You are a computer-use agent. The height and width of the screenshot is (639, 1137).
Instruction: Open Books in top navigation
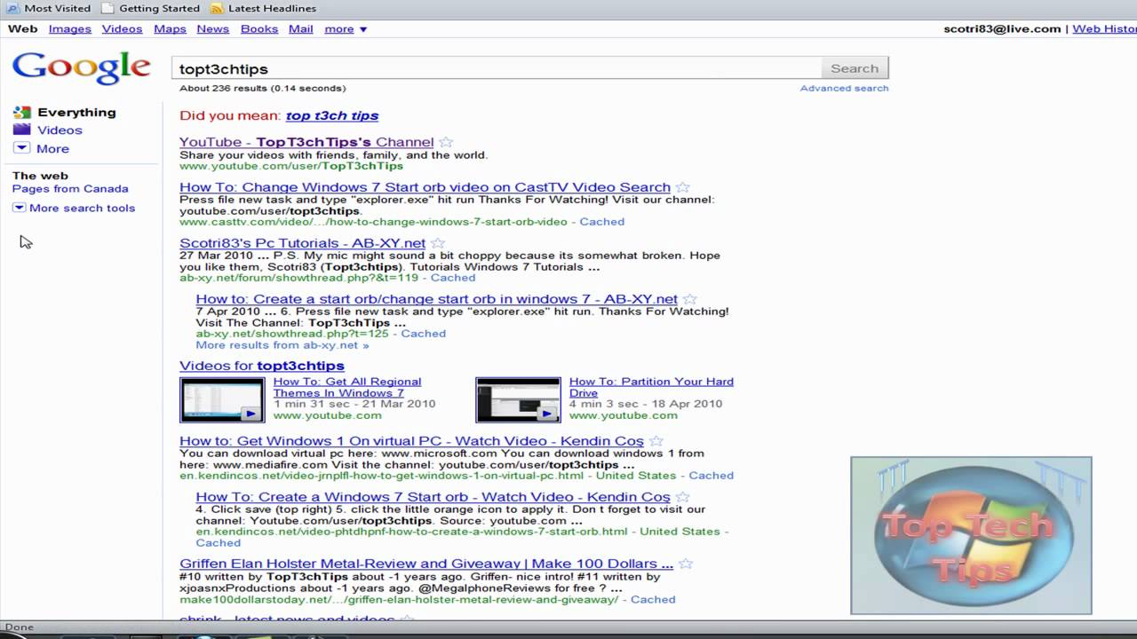coord(259,28)
